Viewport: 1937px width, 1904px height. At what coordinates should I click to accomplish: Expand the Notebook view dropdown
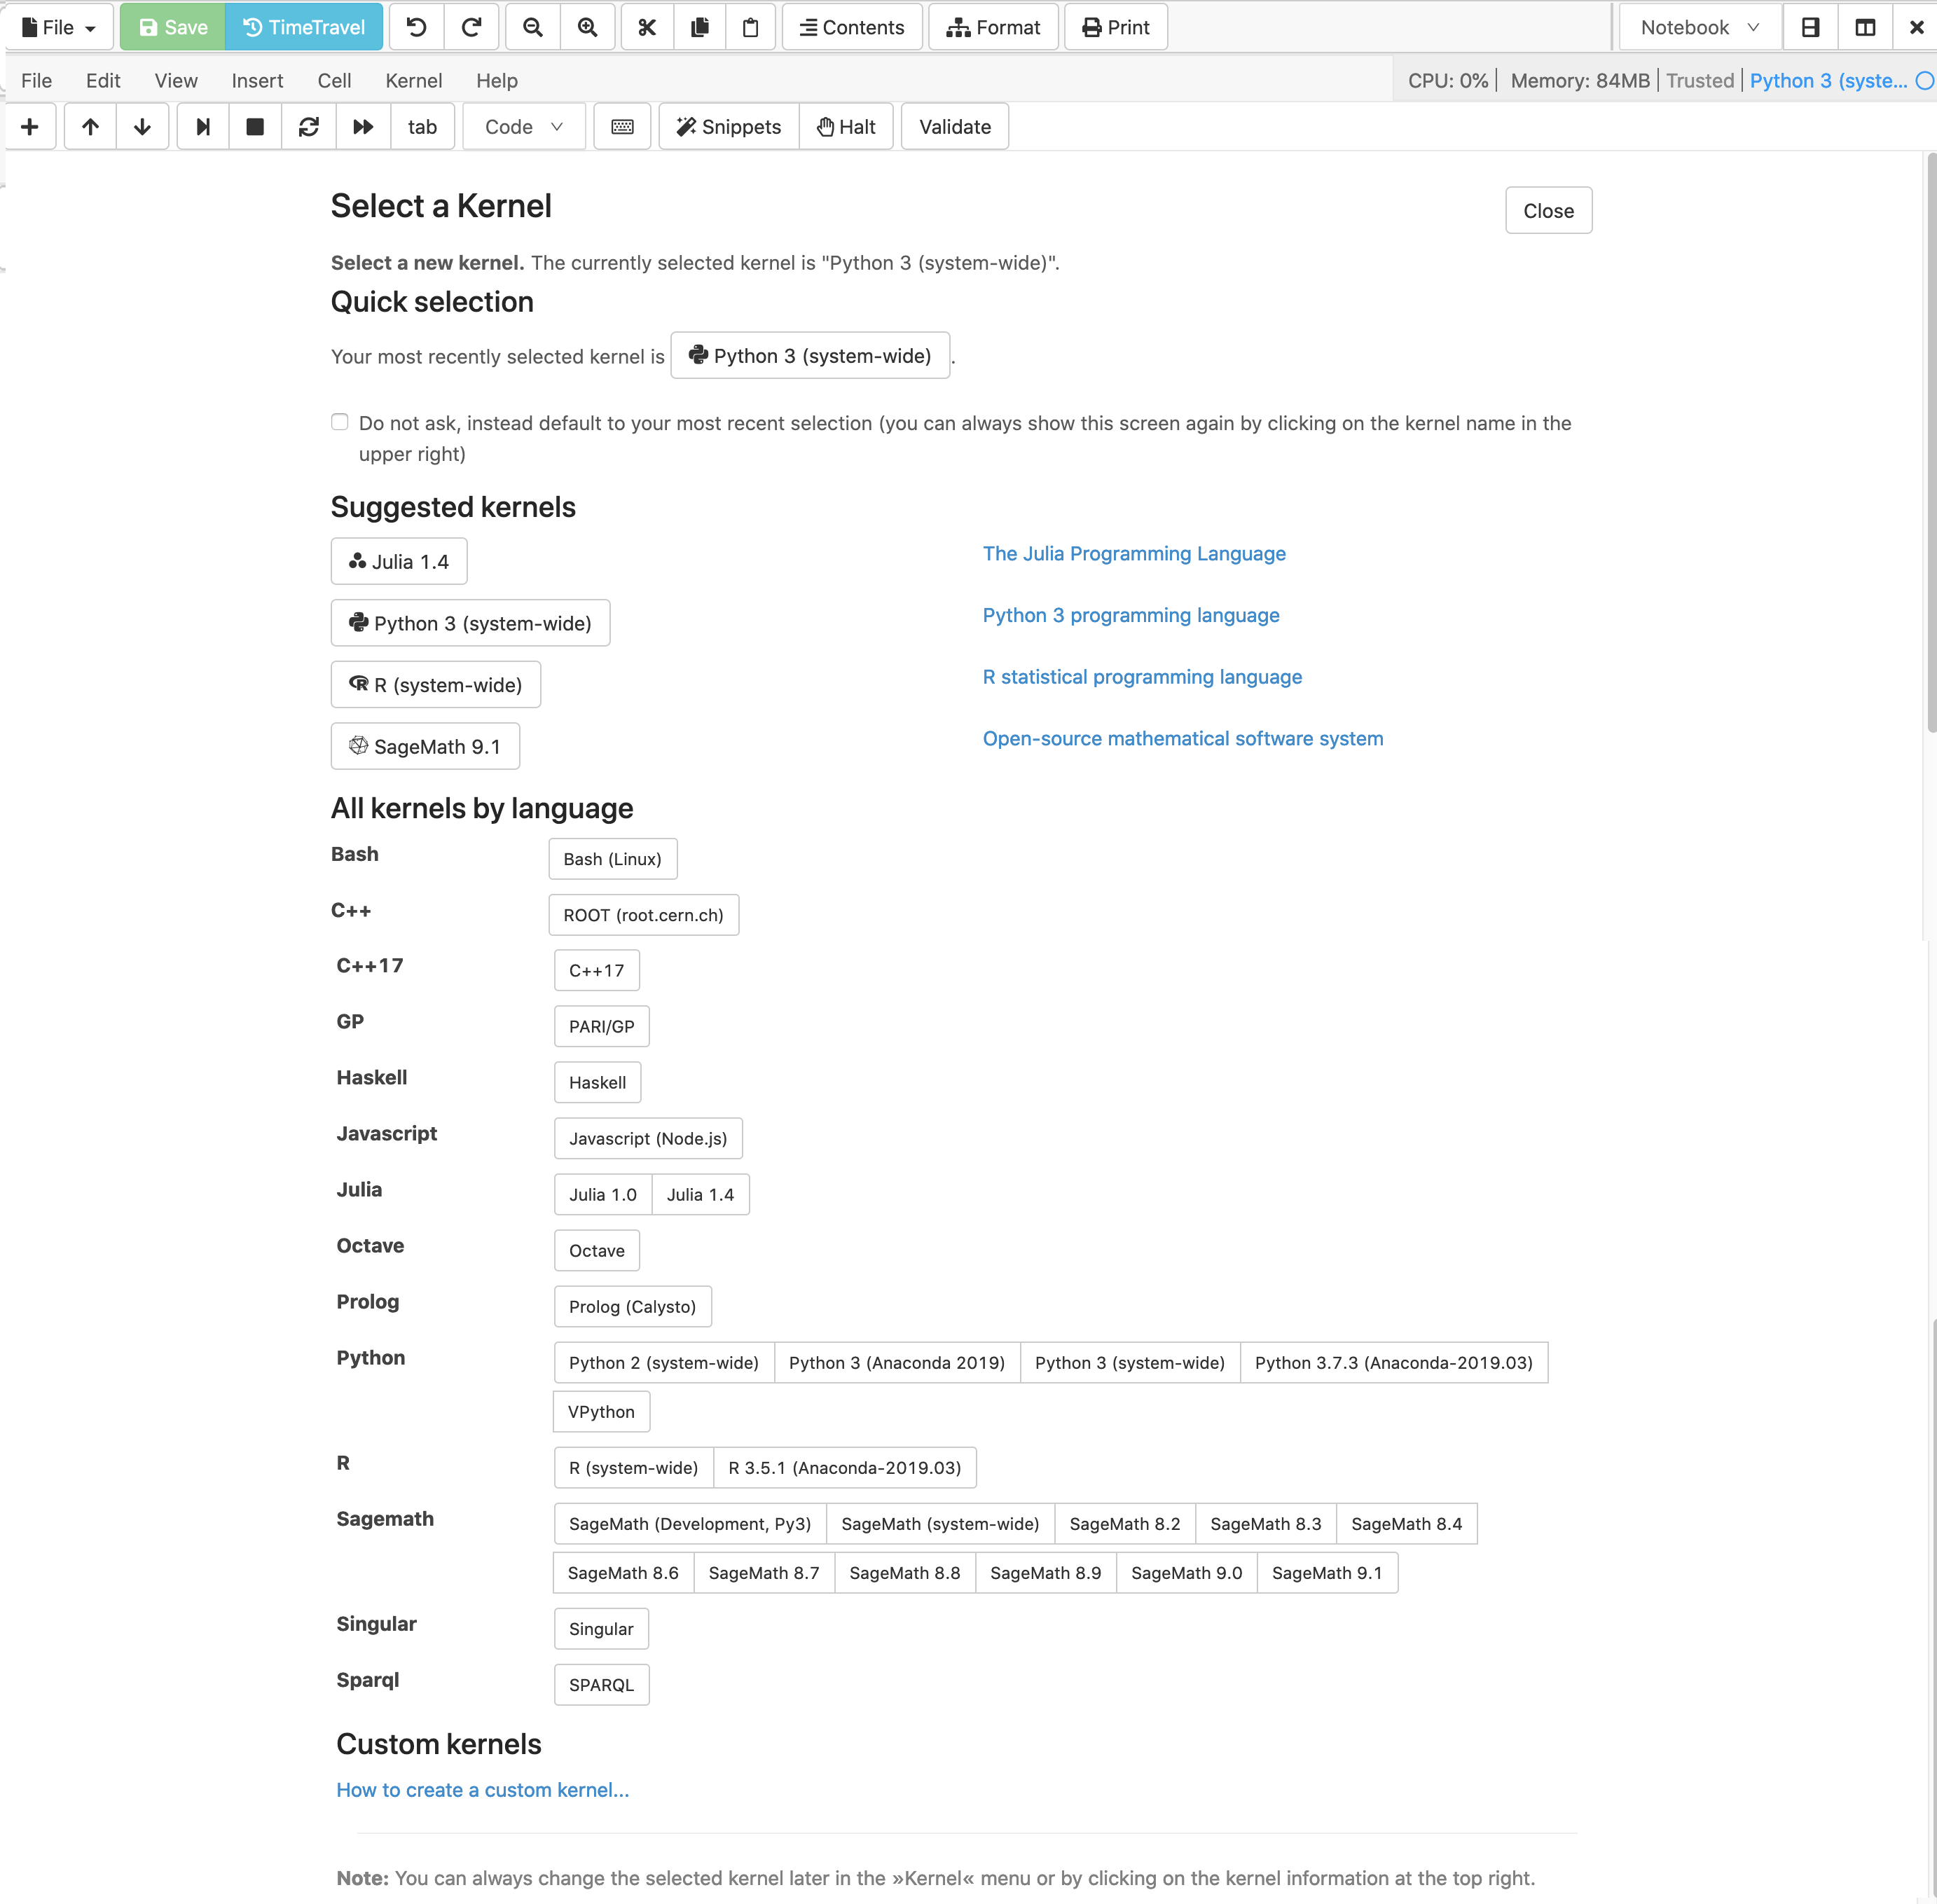tap(1699, 27)
